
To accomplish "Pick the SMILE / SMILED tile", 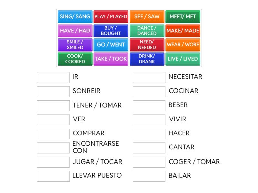I will click(75, 45).
